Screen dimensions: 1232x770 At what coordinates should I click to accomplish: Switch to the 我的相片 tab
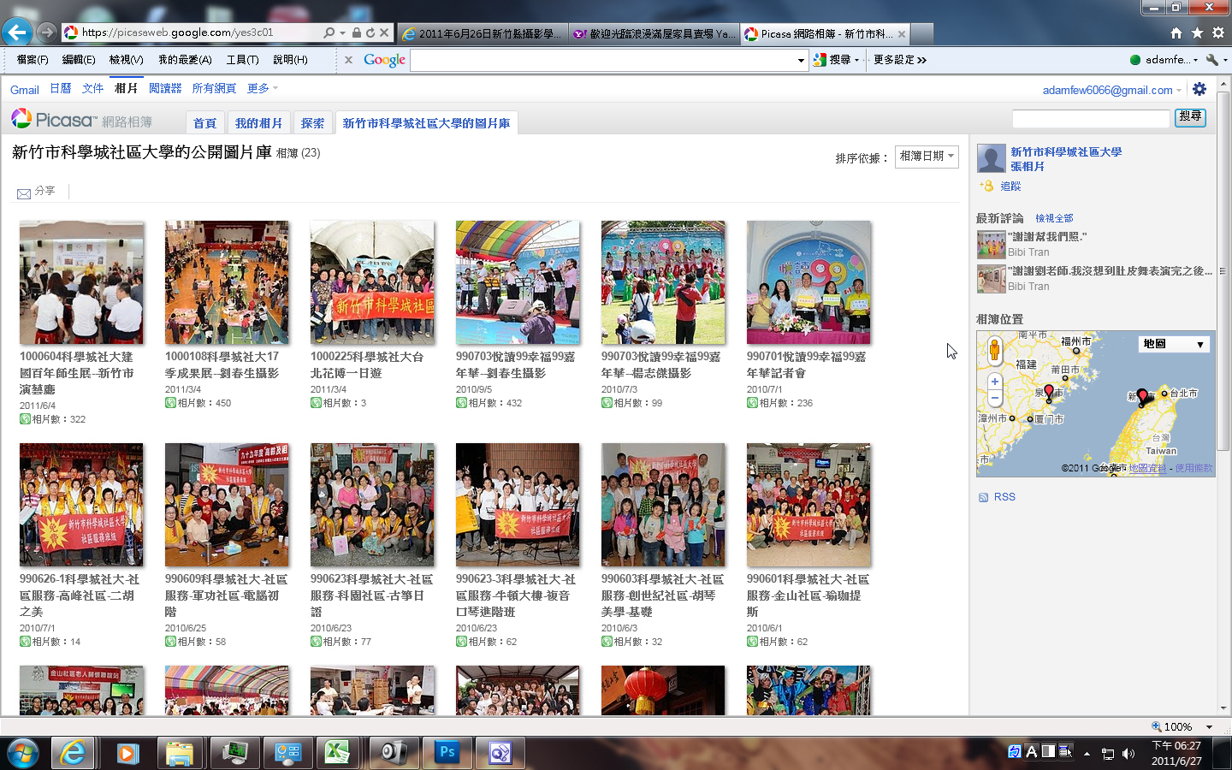tap(258, 123)
